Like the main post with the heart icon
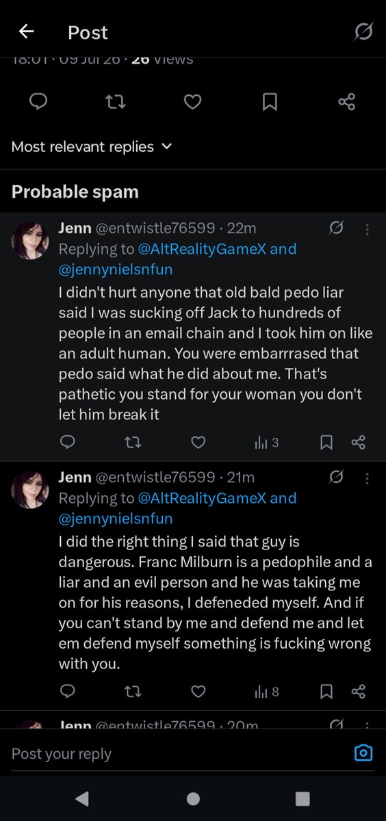 (193, 103)
